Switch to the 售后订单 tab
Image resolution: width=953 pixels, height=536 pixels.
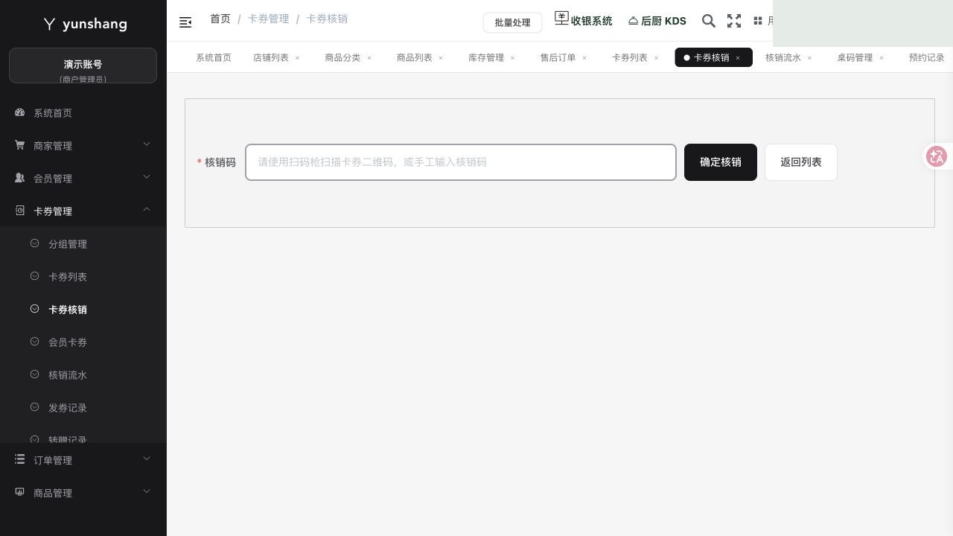pyautogui.click(x=558, y=57)
